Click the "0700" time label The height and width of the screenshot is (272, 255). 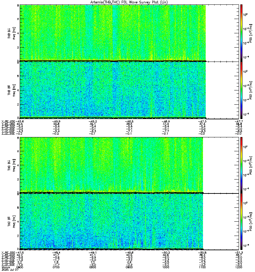[x=56, y=267]
